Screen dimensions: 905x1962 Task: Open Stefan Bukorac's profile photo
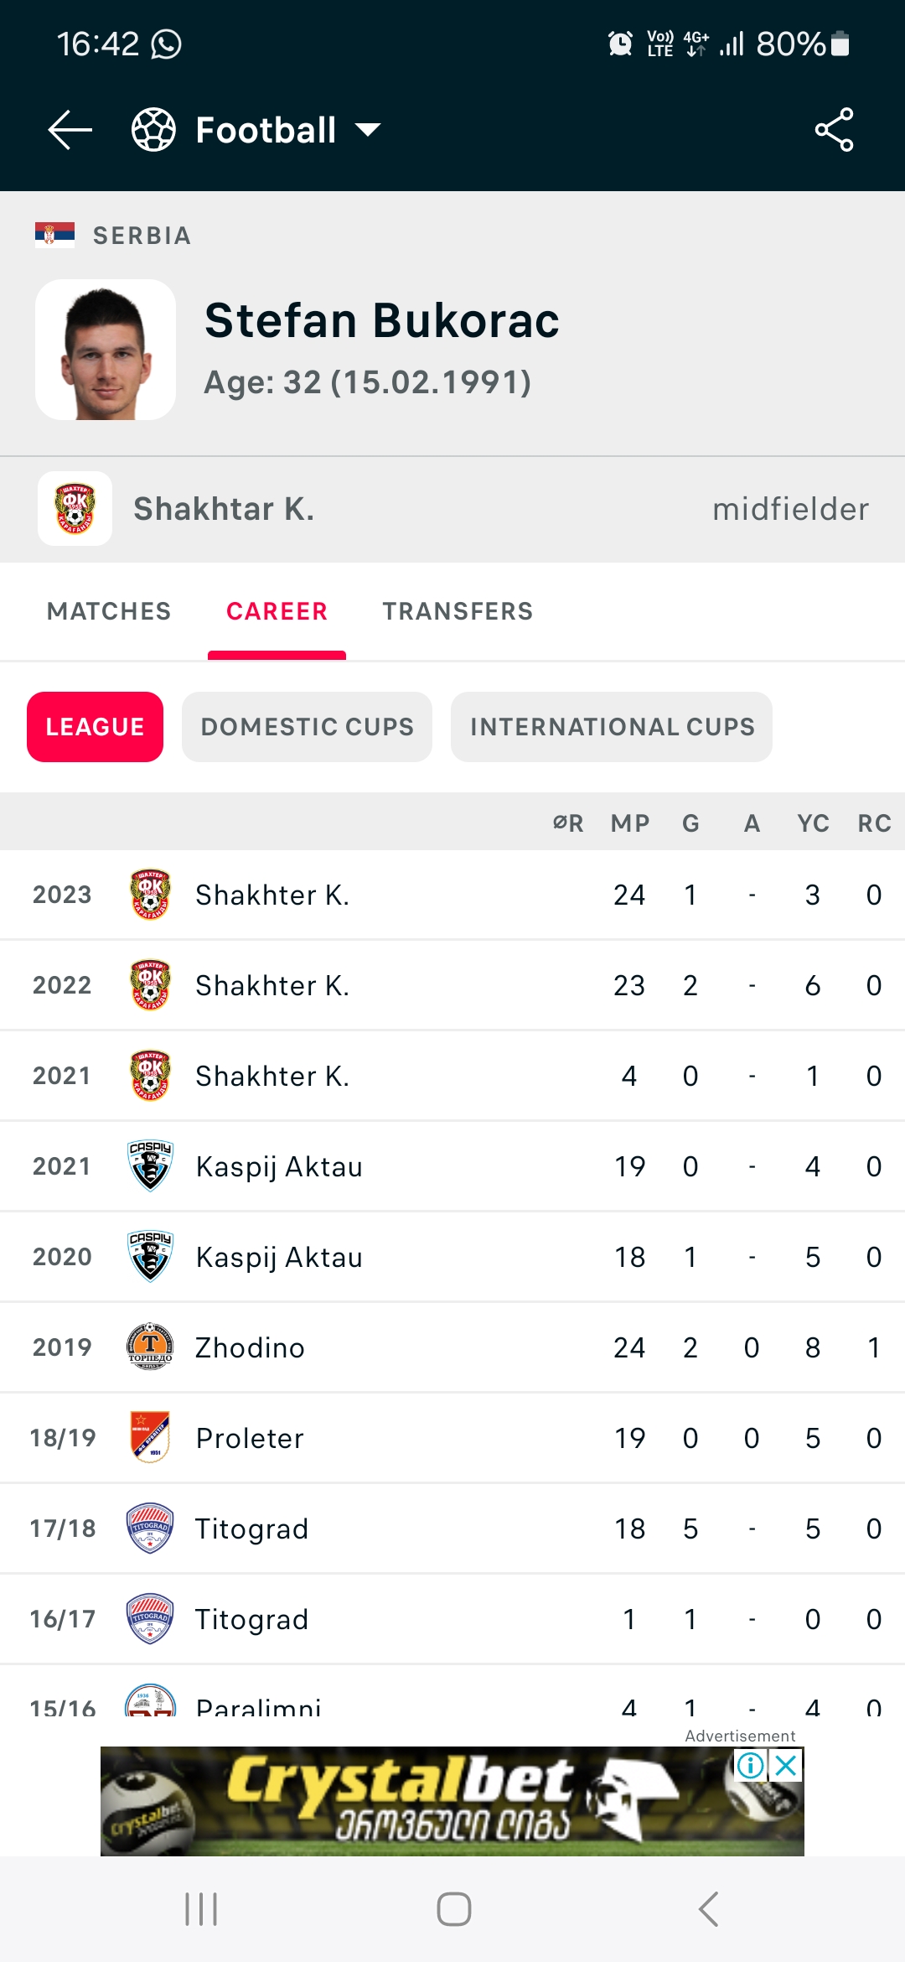pyautogui.click(x=106, y=350)
